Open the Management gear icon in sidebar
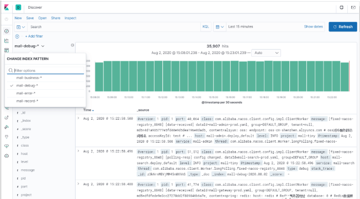 (7, 156)
